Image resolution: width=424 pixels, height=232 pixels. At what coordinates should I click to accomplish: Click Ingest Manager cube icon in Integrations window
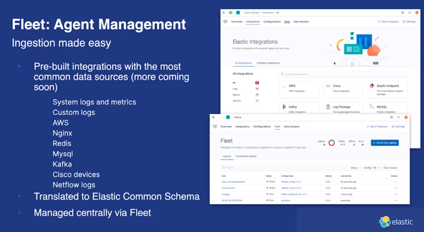point(225,22)
